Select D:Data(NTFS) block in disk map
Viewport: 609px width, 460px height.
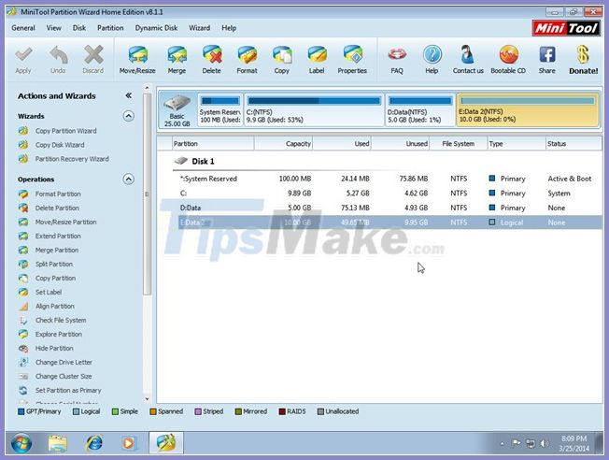(420, 109)
